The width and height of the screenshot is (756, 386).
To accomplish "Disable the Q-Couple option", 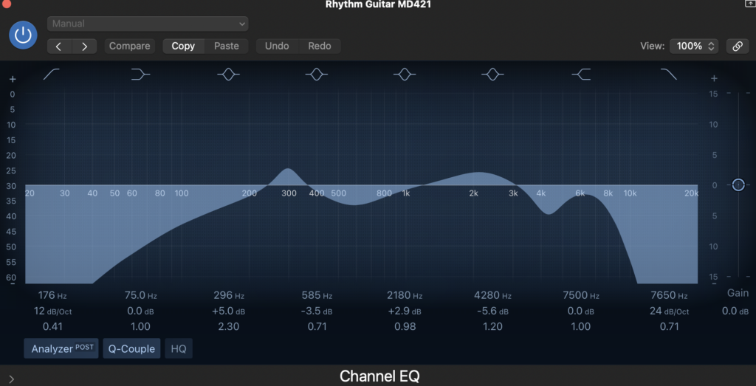I will (x=132, y=348).
